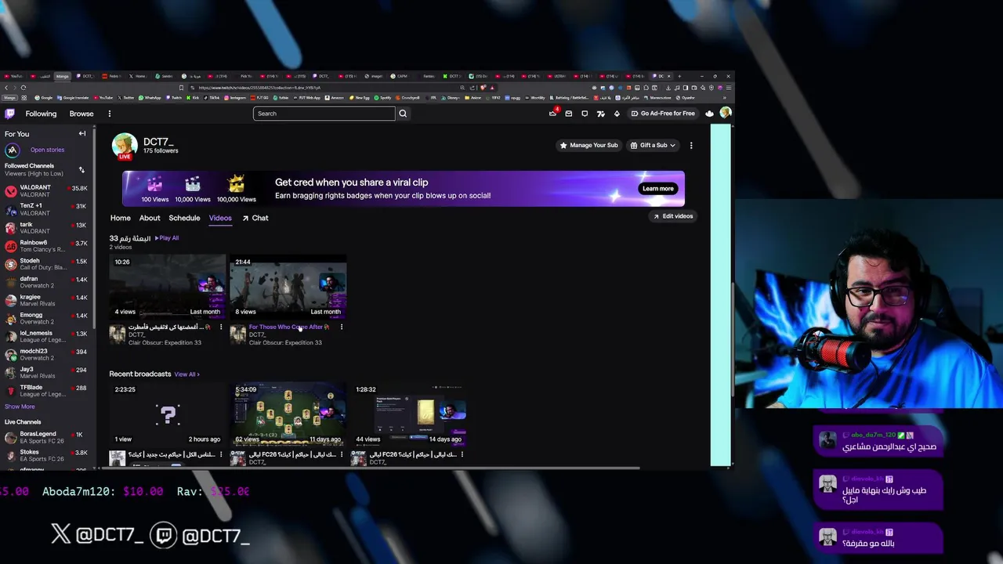The height and width of the screenshot is (564, 1003).
Task: Open the Twitch inbox icon
Action: pos(569,114)
